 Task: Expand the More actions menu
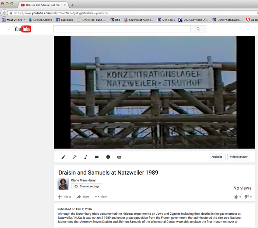pos(101,197)
